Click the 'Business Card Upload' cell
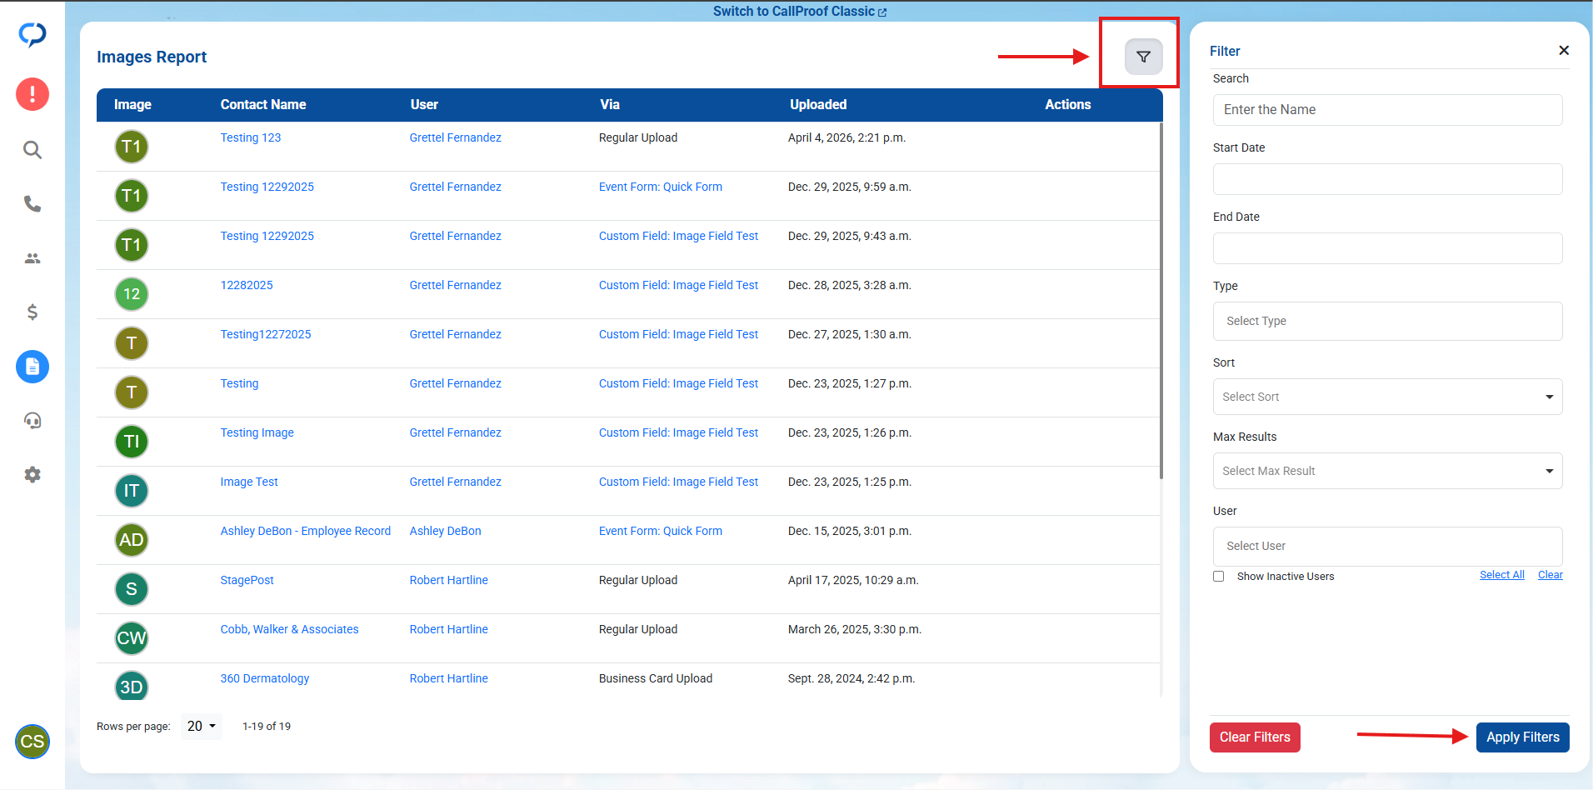The height and width of the screenshot is (790, 1593). click(x=655, y=678)
